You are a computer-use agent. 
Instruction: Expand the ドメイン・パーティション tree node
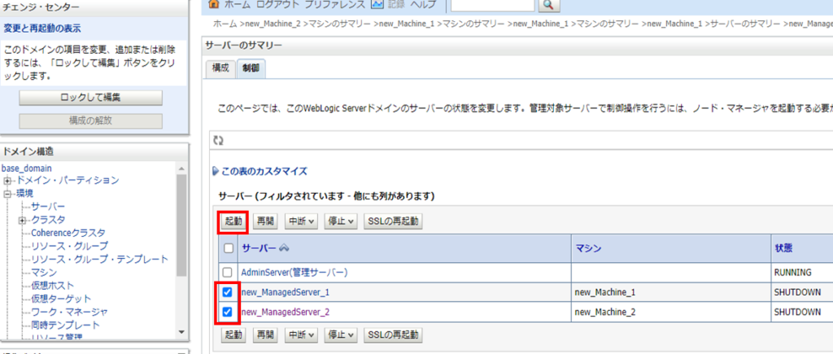[7, 181]
